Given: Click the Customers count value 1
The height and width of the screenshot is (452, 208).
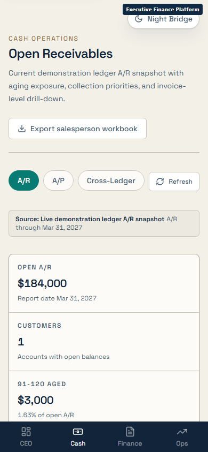Looking at the screenshot, I should tap(21, 342).
